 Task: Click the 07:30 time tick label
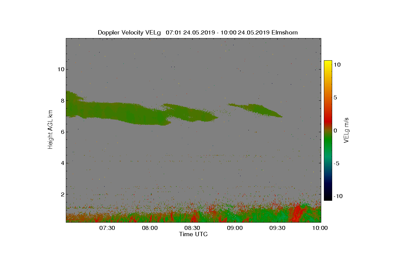(107, 228)
